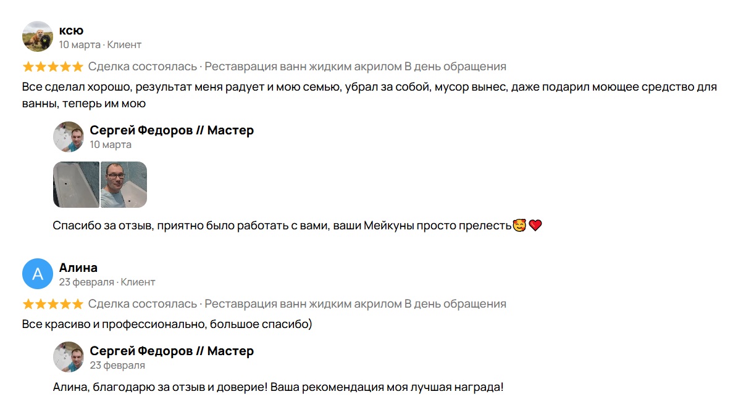
Task: Click the five-star rating on Алина's review
Action: coord(52,304)
